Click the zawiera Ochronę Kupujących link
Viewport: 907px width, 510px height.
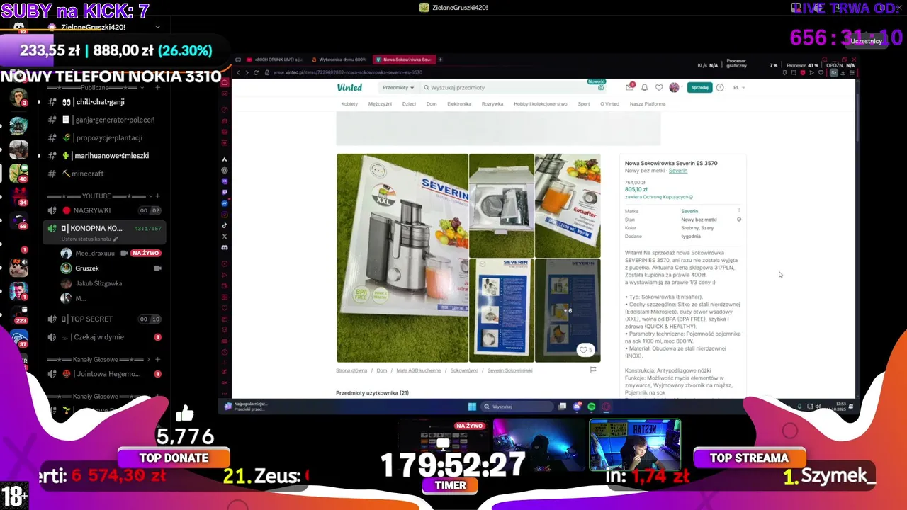coord(659,197)
